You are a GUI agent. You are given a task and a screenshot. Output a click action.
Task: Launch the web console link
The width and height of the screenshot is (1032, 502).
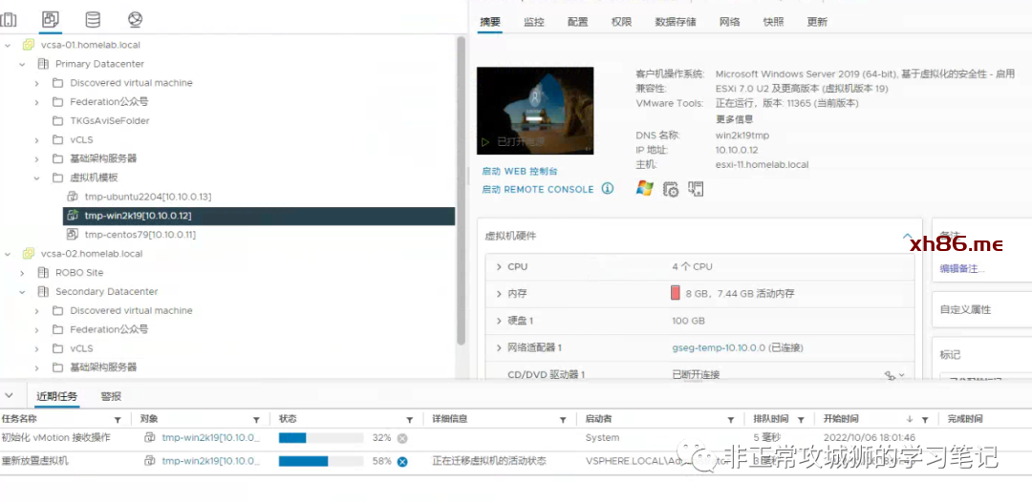[519, 171]
